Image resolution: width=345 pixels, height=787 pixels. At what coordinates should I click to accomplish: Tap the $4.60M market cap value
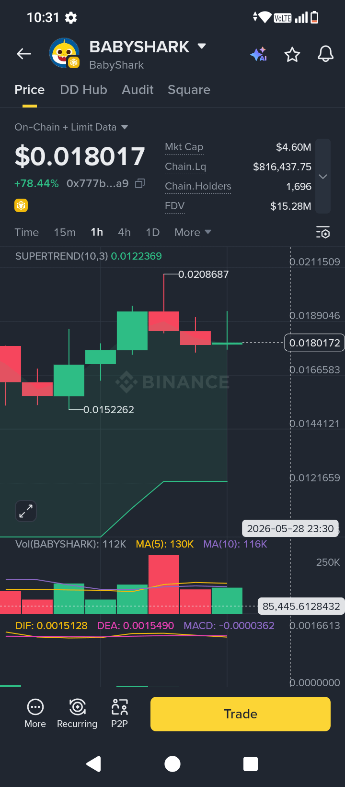pos(294,147)
